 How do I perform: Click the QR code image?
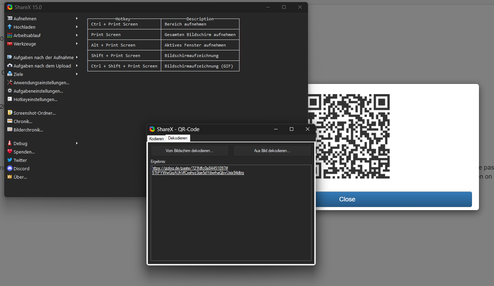click(x=349, y=136)
